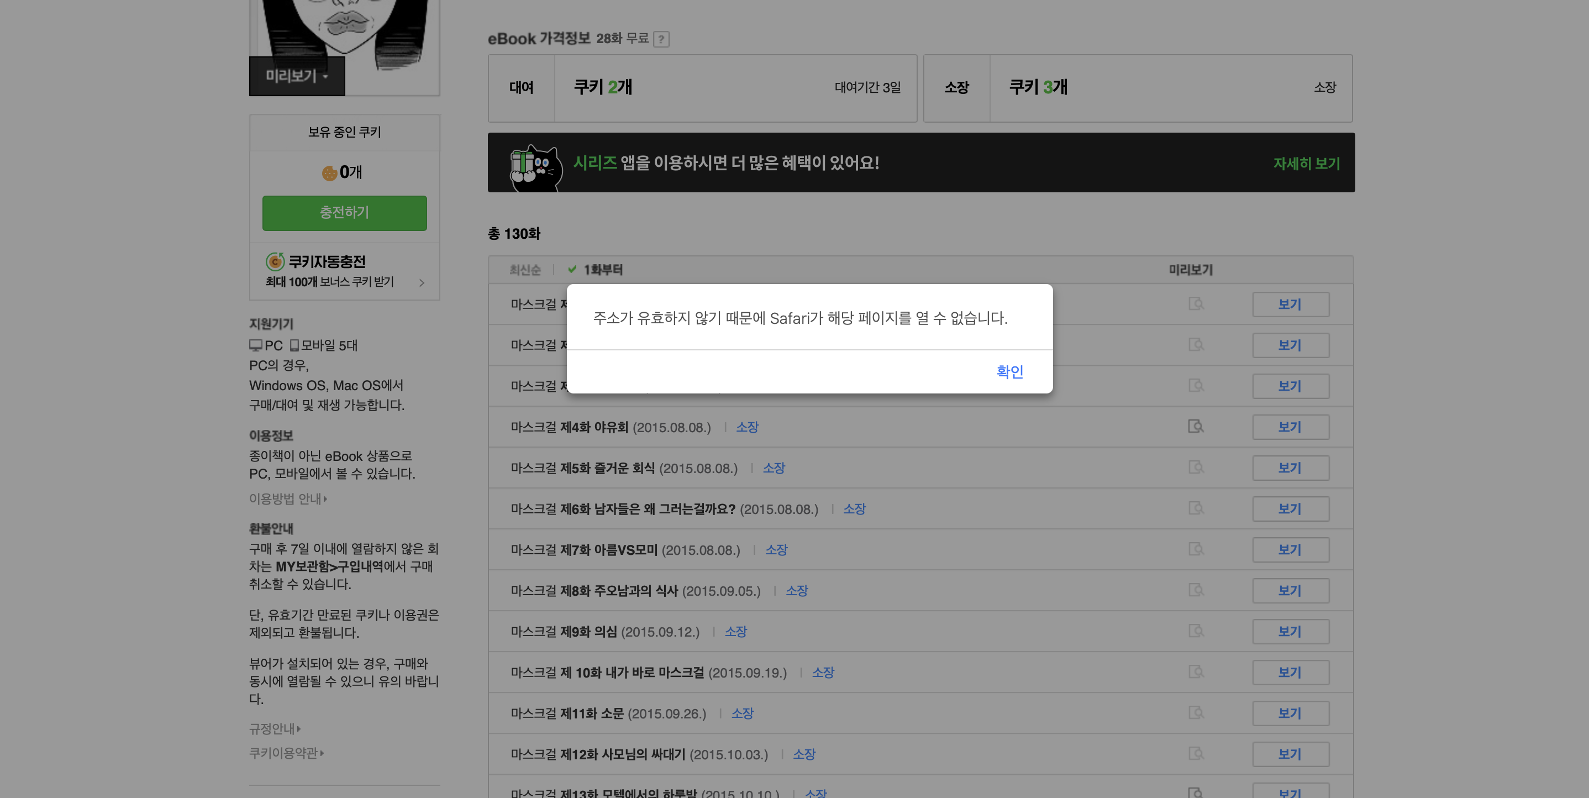Click preview magnifier icon for 제8화 row
This screenshot has width=1589, height=798.
click(x=1196, y=590)
